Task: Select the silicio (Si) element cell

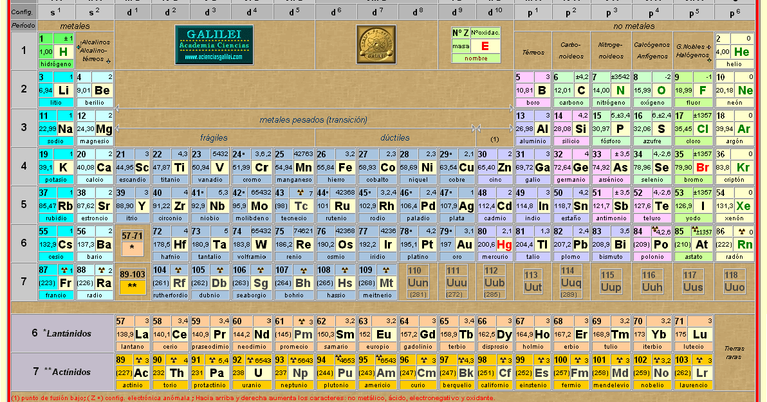Action: point(571,128)
